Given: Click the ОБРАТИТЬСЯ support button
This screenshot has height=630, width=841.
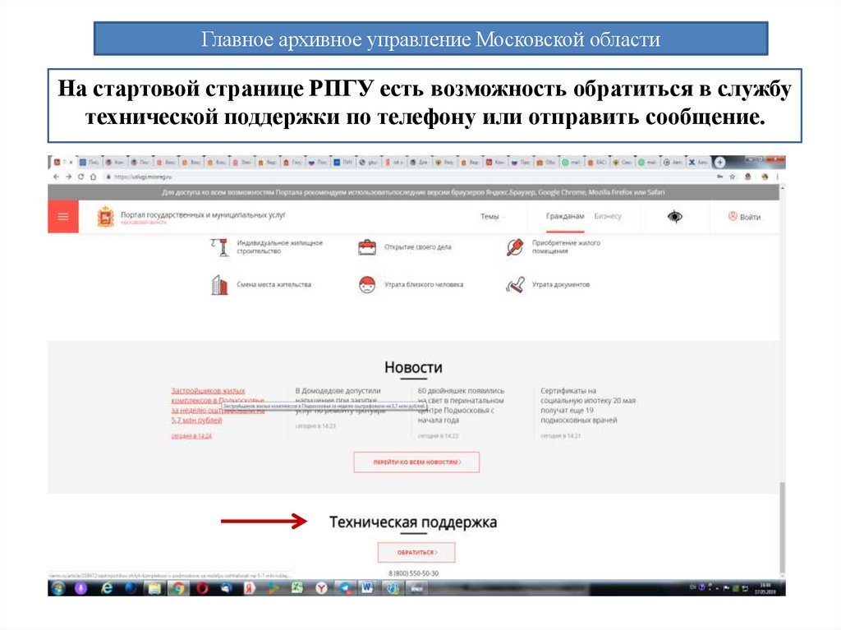Looking at the screenshot, I should click(416, 552).
